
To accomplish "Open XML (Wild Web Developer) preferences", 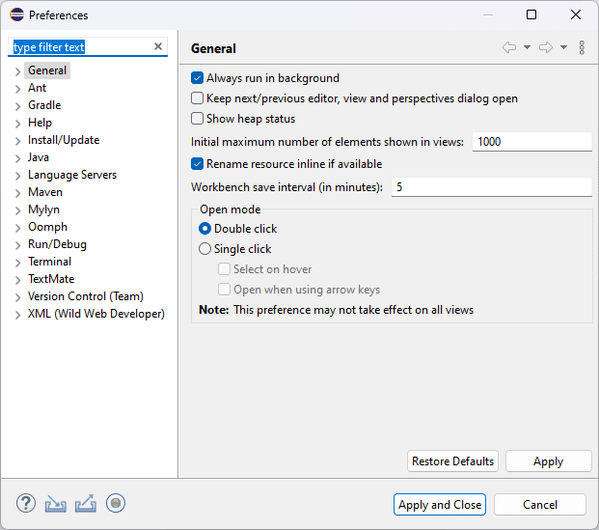I will 96,314.
